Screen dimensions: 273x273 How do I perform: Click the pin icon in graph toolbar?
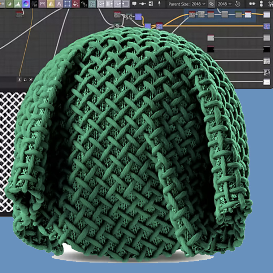159,4
